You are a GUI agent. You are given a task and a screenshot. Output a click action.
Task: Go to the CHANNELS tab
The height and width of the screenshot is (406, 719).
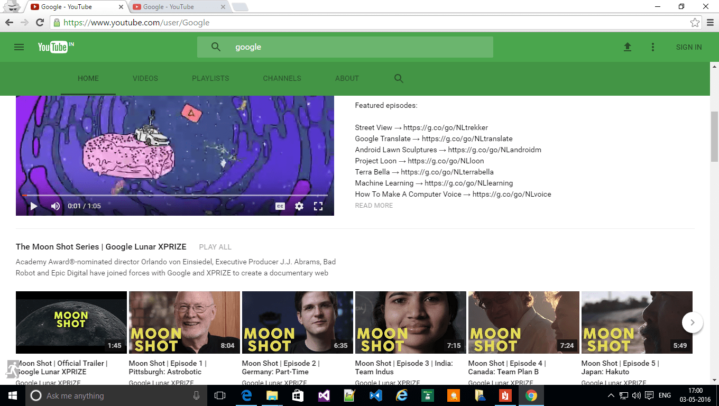282,78
